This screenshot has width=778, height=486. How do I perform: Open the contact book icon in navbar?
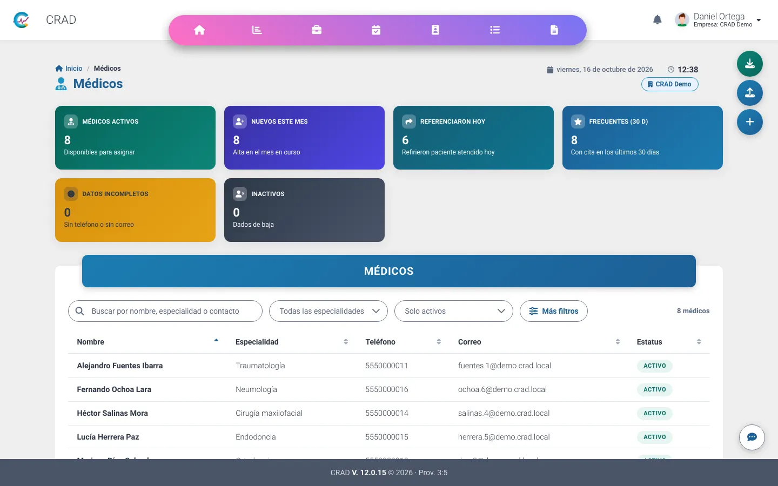[435, 30]
